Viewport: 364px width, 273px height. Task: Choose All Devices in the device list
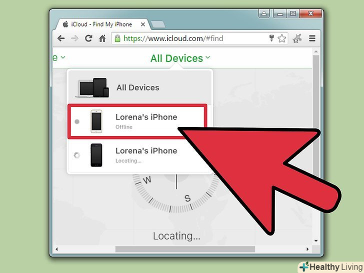pyautogui.click(x=139, y=87)
